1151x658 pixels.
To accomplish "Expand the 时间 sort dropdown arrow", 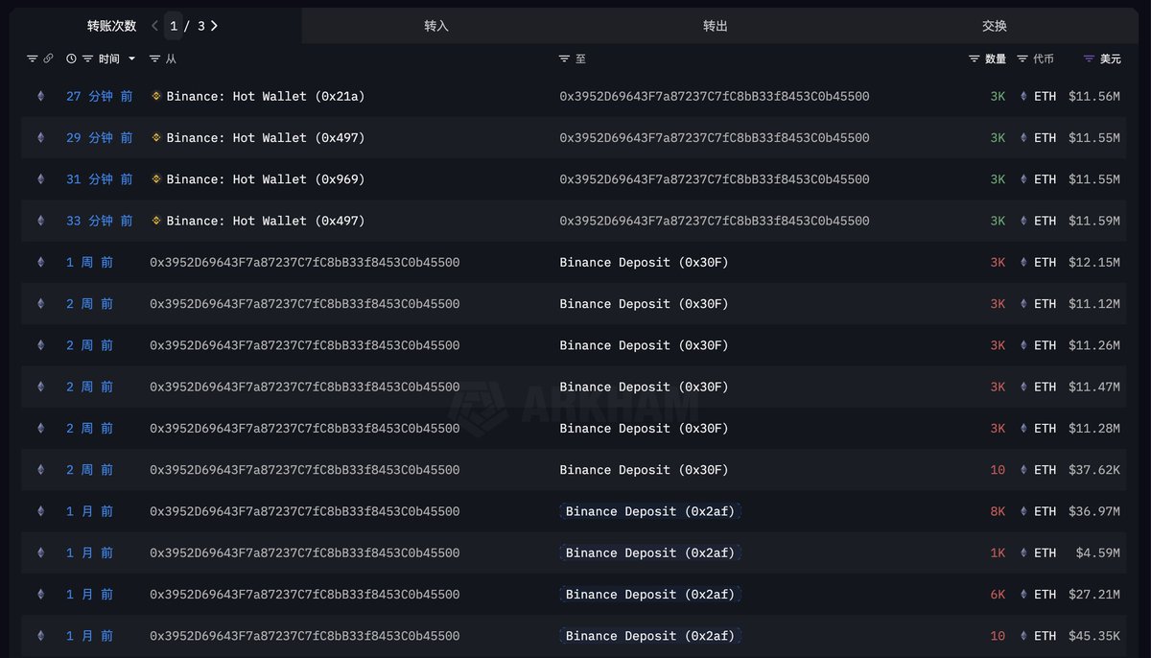I will point(132,59).
